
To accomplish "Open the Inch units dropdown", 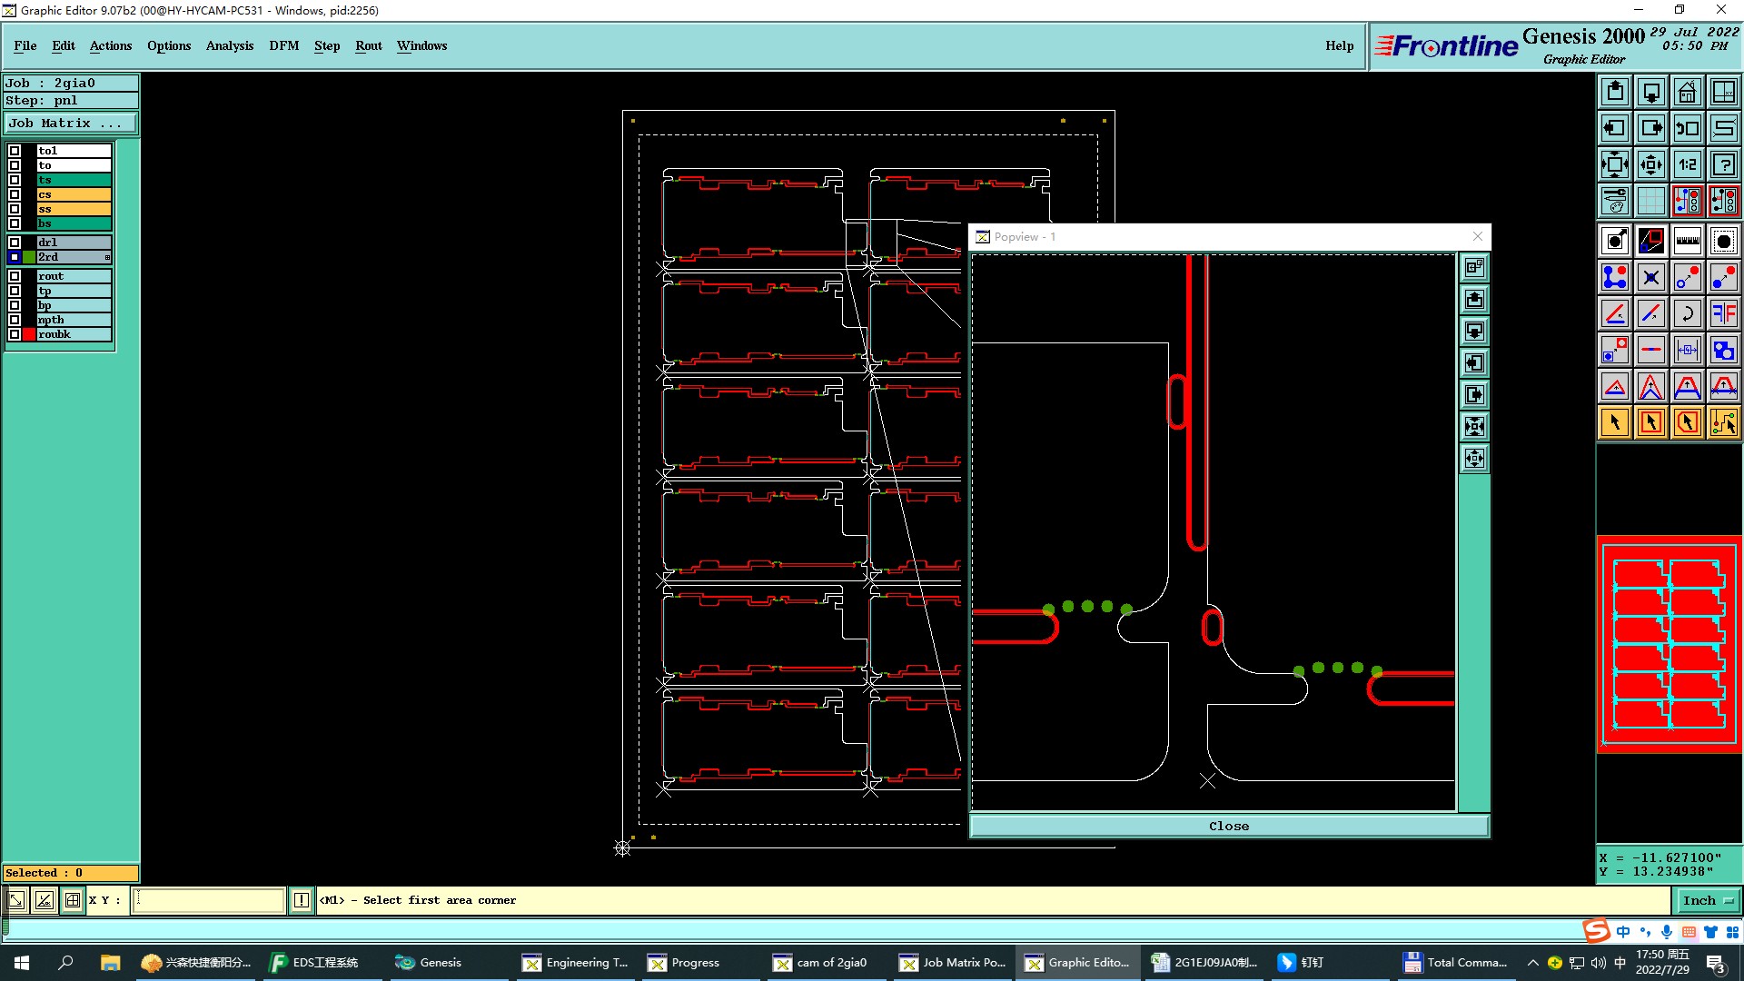I will [1708, 900].
